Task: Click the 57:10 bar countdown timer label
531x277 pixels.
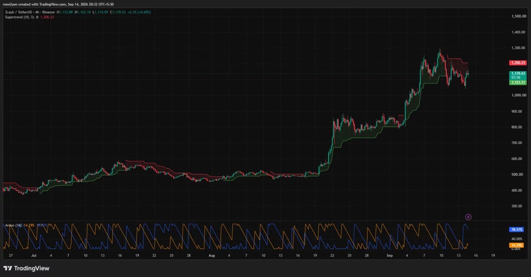Action: click(515, 78)
